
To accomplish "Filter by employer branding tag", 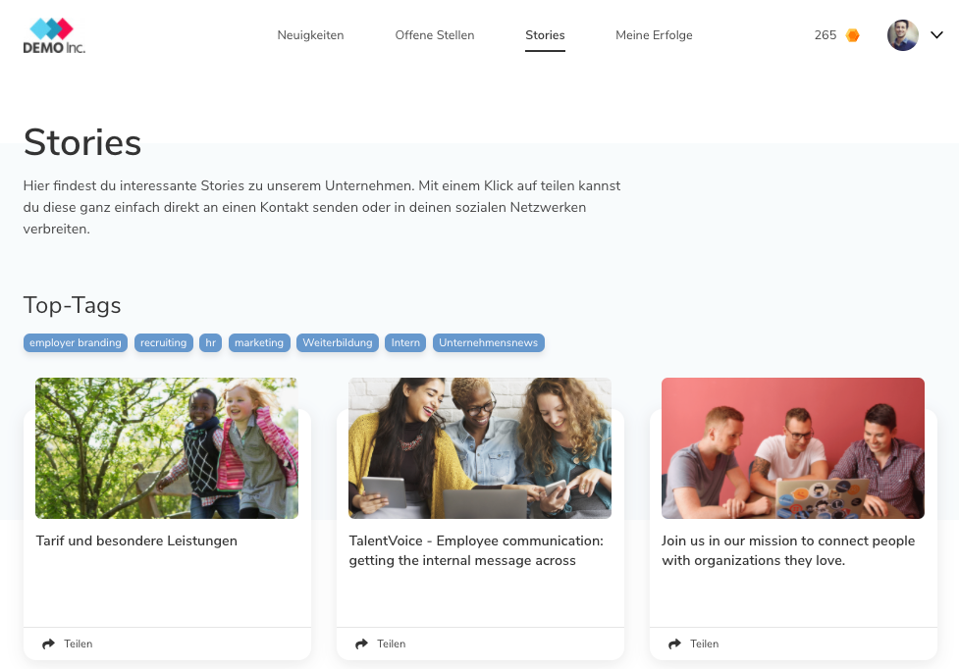I will tap(76, 343).
